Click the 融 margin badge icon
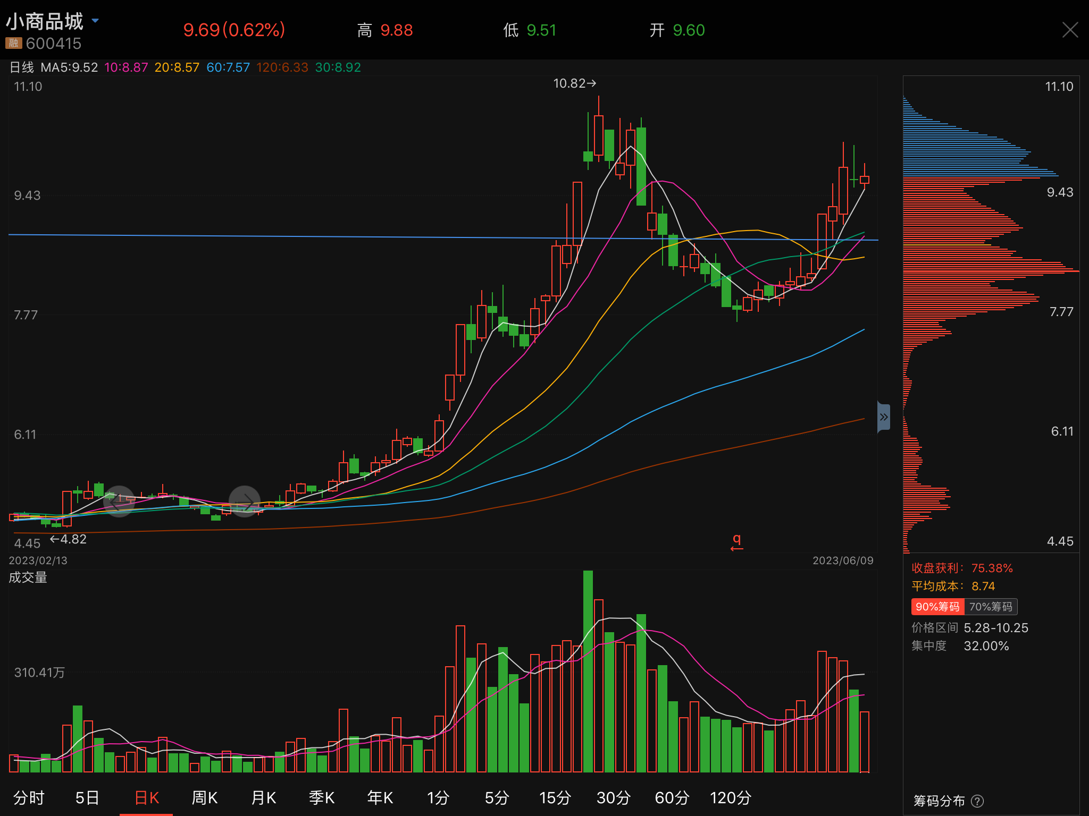Screen dimensions: 1089x816 click(13, 43)
